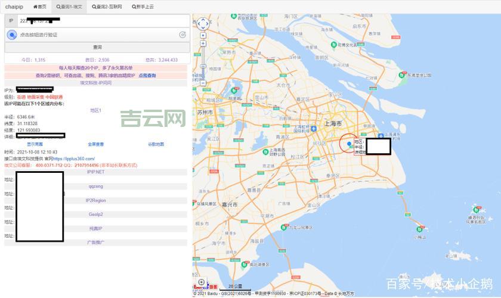Click the blue captcha verification circle
501x298 pixels.
[12, 35]
